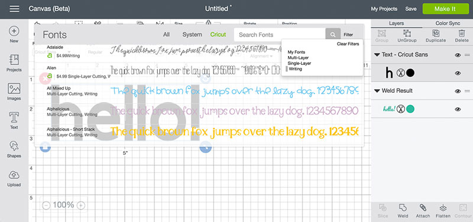Collapse the Text - Cricut Sans group
473x222 pixels.
pos(377,55)
